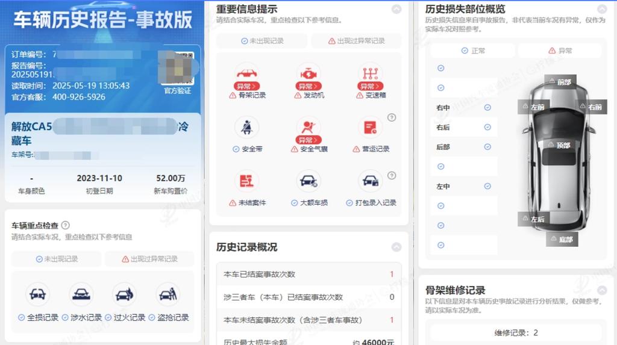Image resolution: width=617 pixels, height=345 pixels.
Task: Toggle the 右中 status check mark
Action: pyautogui.click(x=487, y=107)
